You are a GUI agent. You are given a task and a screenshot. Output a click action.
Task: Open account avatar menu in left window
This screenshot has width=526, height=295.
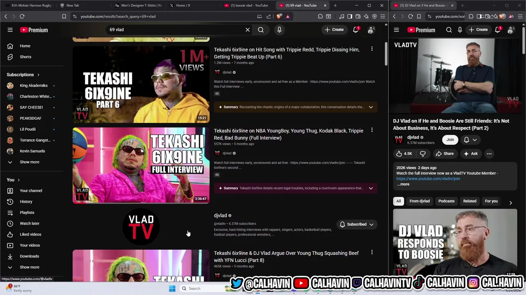click(x=371, y=29)
